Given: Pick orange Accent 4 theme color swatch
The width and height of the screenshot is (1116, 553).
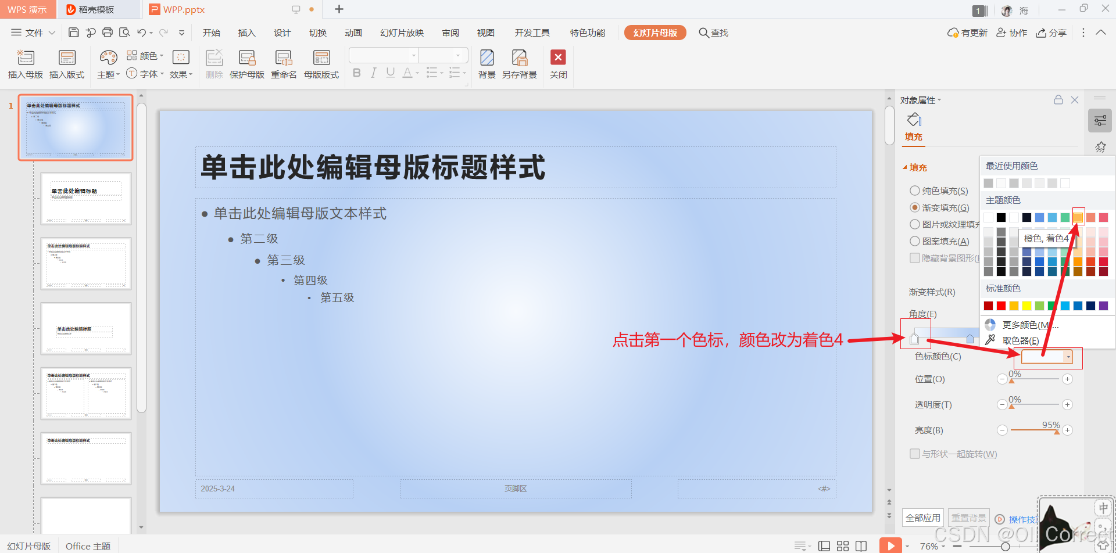Looking at the screenshot, I should pyautogui.click(x=1078, y=217).
